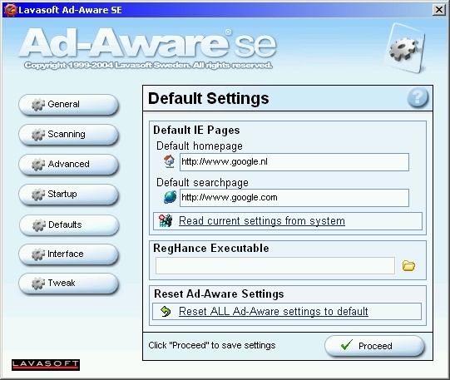The height and width of the screenshot is (380, 450).
Task: Click the Reset Ad-Aware Settings label
Action: [219, 294]
